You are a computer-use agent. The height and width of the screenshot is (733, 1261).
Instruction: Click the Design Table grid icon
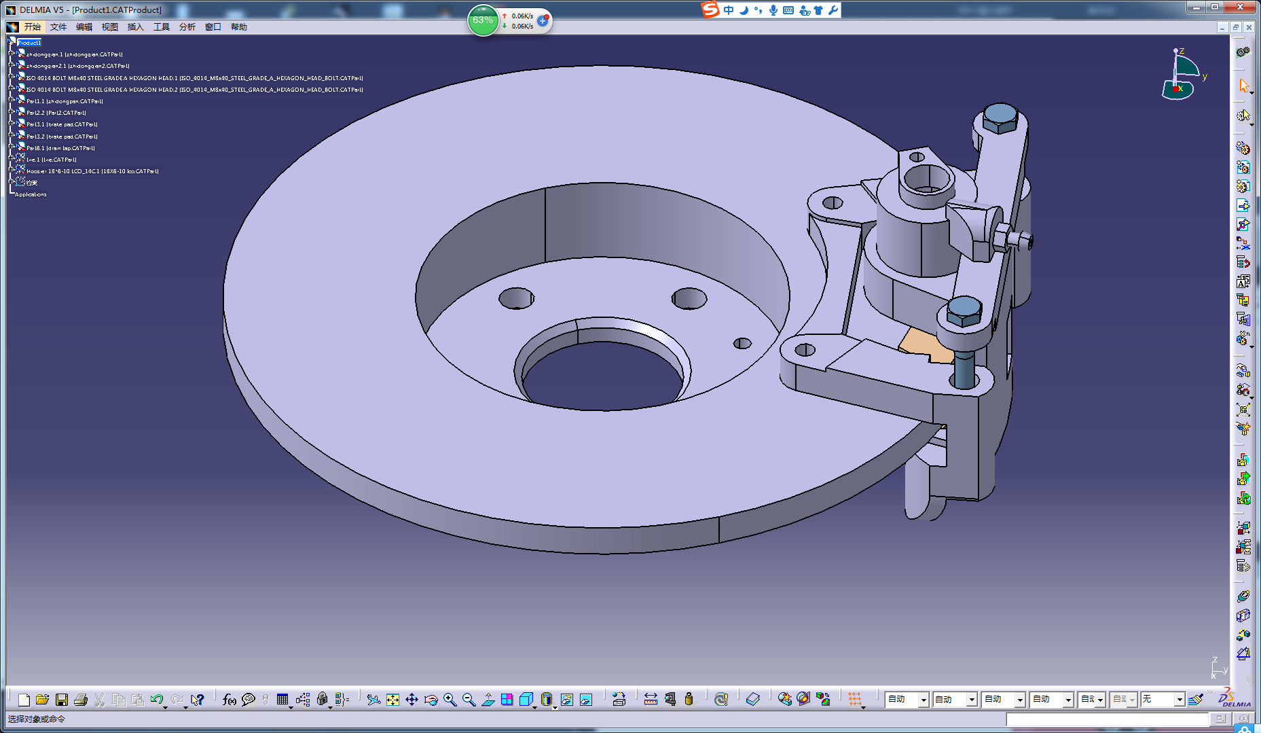pos(282,700)
